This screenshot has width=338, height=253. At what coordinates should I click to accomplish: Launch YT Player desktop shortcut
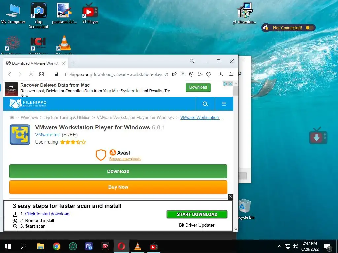90,13
